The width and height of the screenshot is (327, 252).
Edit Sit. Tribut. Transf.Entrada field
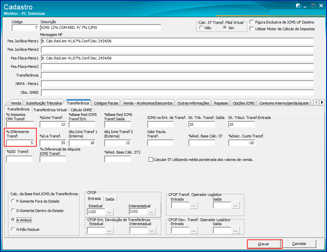[x=242, y=124]
